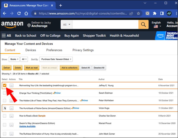Switch to Preferences tab
The image size is (178, 138).
pos(54,50)
